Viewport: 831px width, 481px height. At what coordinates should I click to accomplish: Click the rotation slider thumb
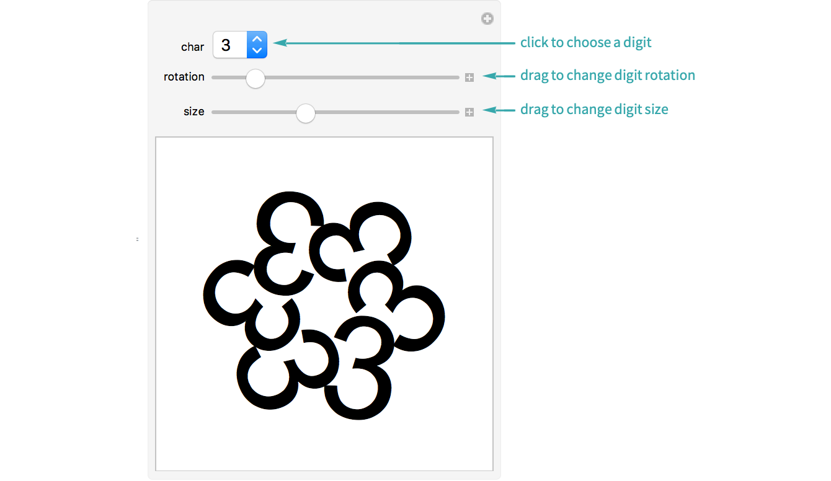point(255,78)
